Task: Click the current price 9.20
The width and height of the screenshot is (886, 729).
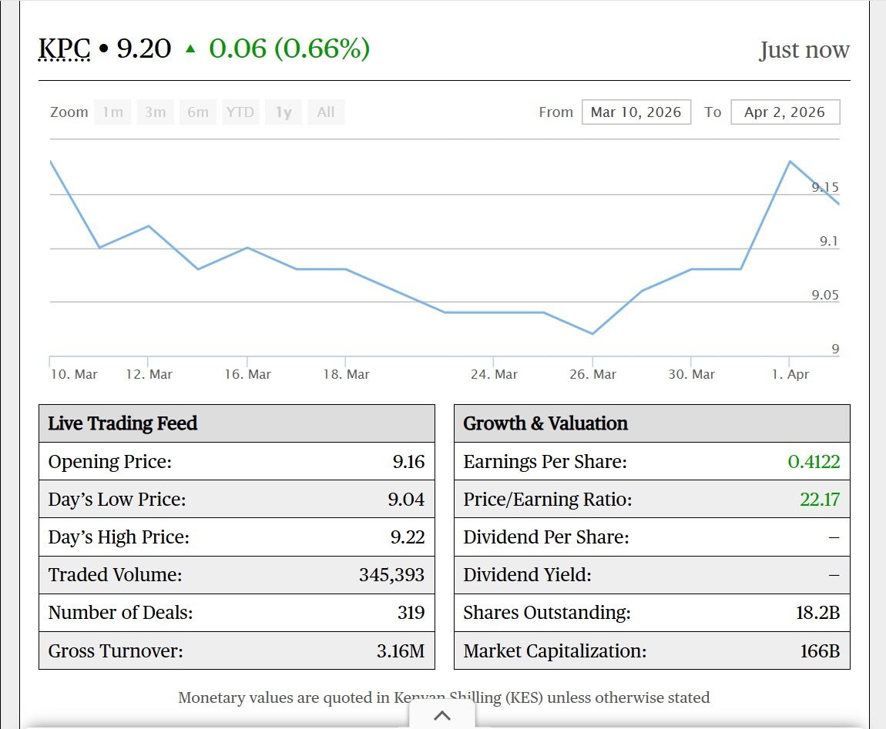Action: 143,48
